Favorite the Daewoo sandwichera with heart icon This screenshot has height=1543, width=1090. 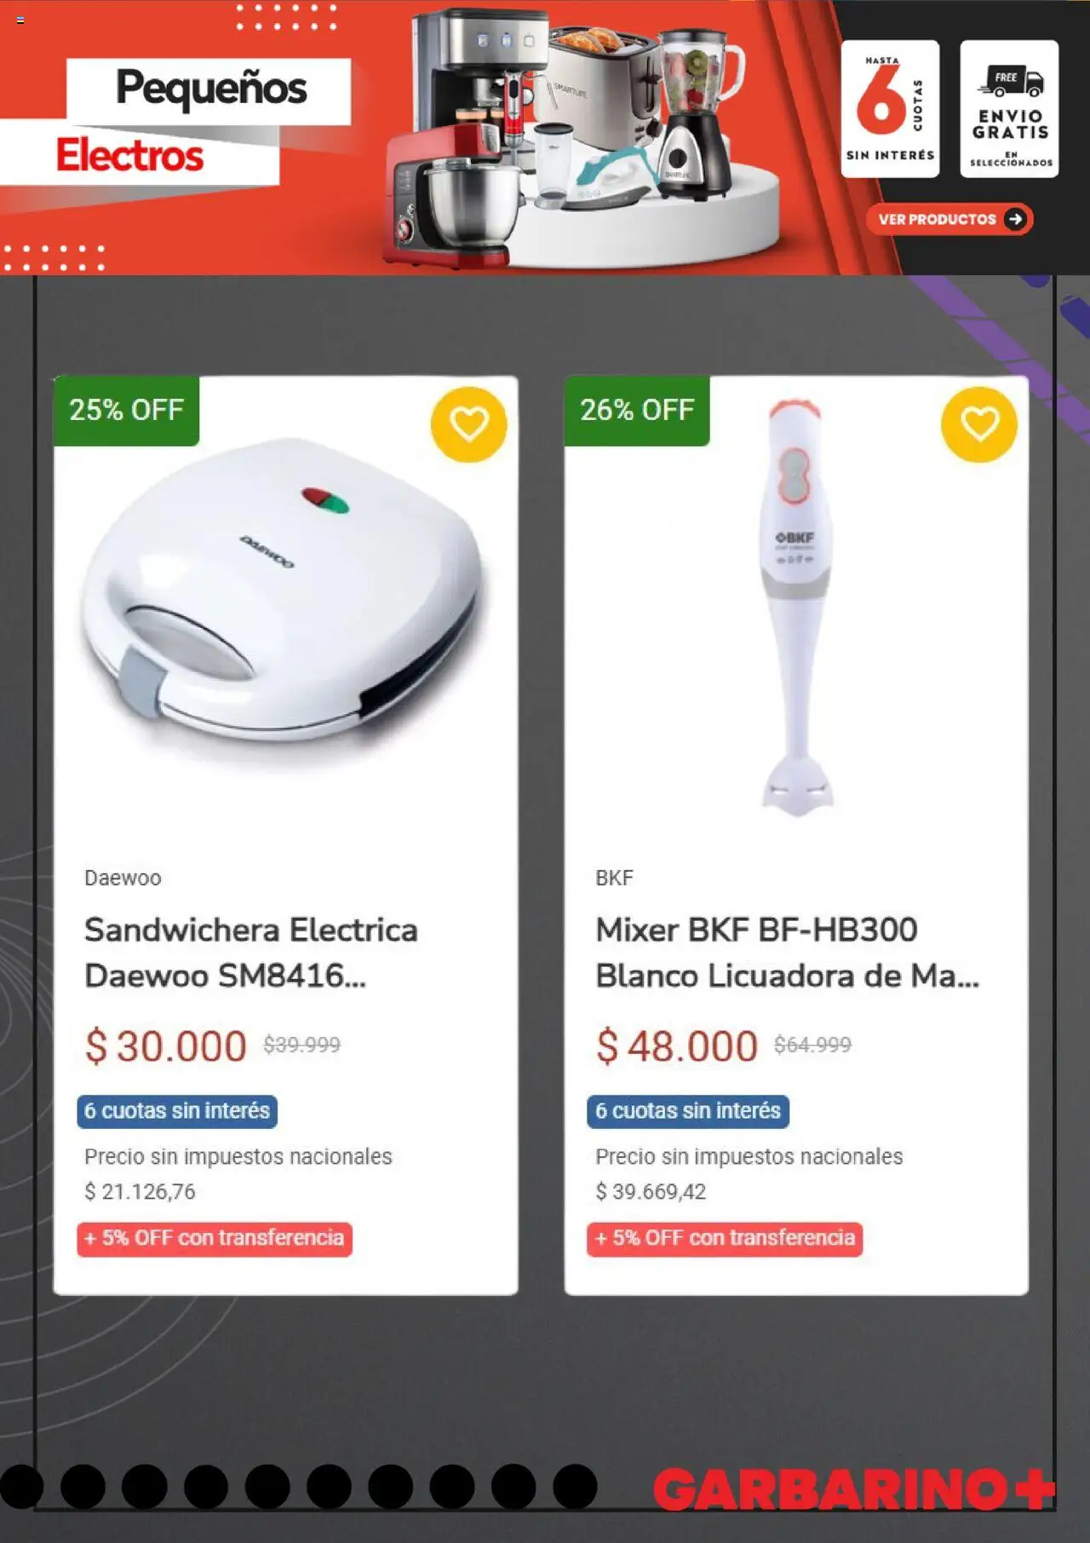(x=468, y=423)
